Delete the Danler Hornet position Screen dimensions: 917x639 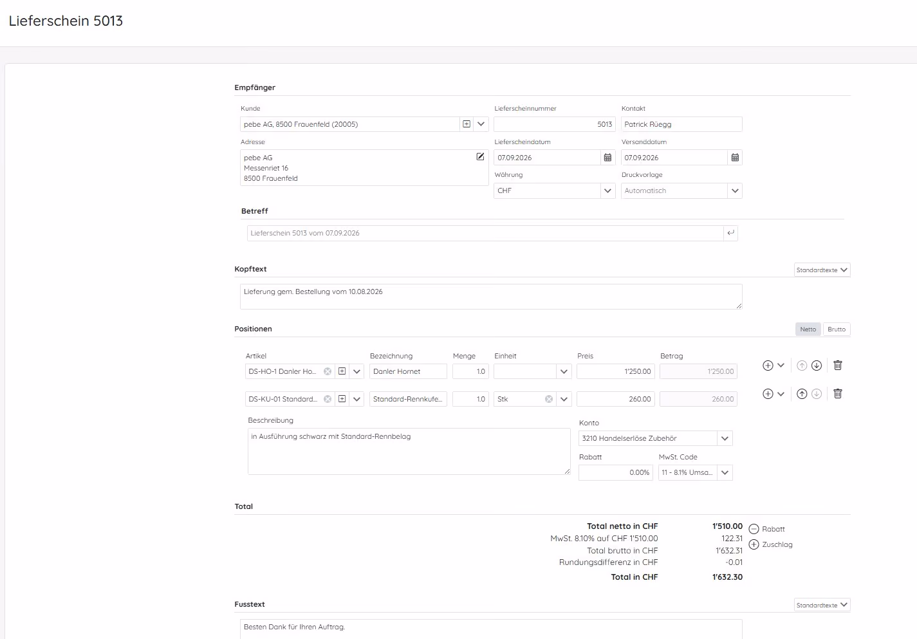click(838, 366)
